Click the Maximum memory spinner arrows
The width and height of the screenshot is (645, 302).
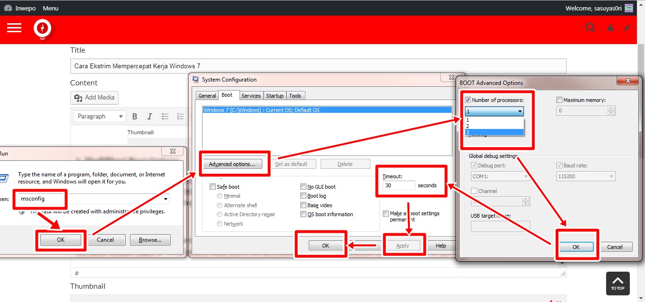coord(611,110)
